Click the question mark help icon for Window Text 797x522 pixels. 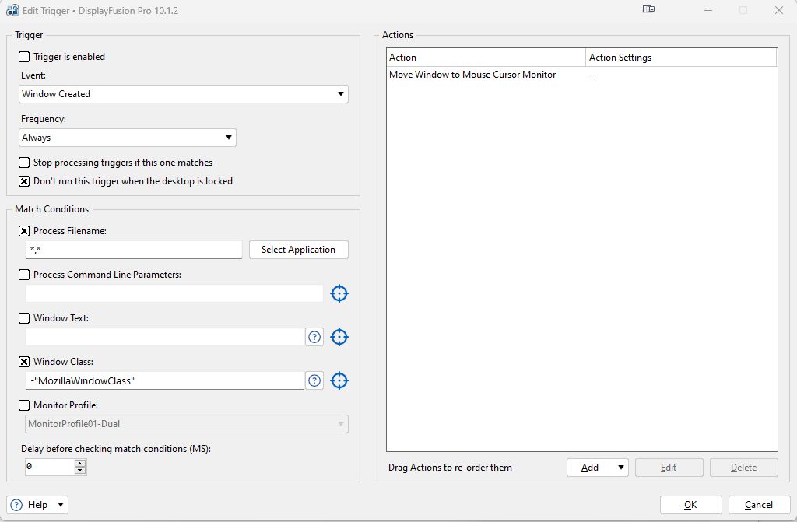click(x=314, y=337)
